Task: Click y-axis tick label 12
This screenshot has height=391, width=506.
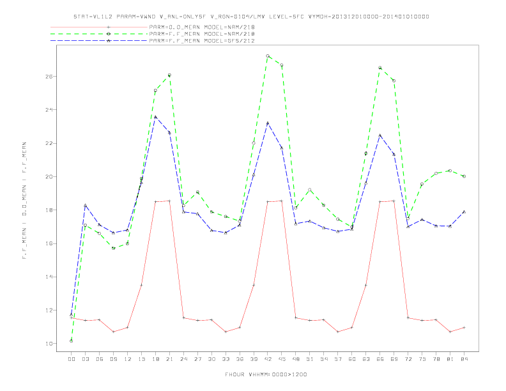Action: coord(49,310)
